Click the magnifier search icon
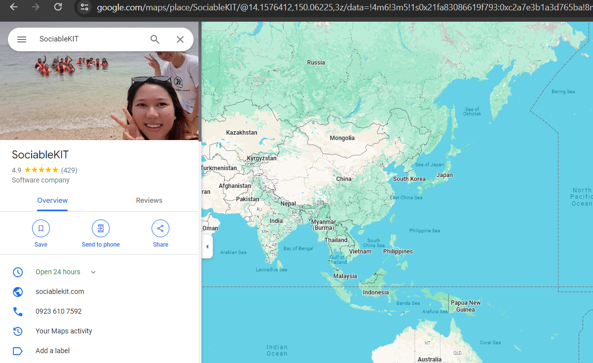Viewport: 593px width, 363px height. point(155,39)
